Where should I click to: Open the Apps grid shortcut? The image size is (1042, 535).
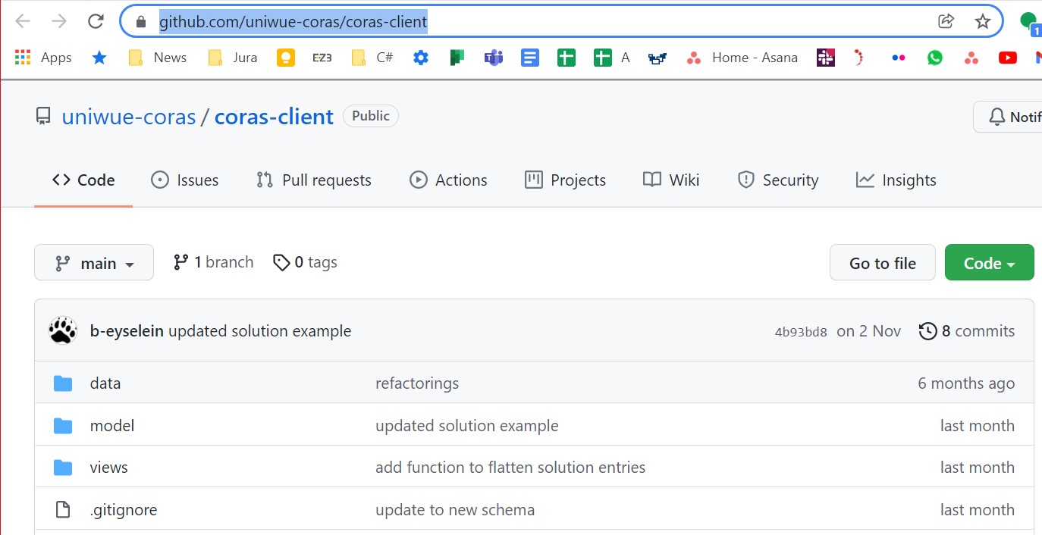click(43, 58)
